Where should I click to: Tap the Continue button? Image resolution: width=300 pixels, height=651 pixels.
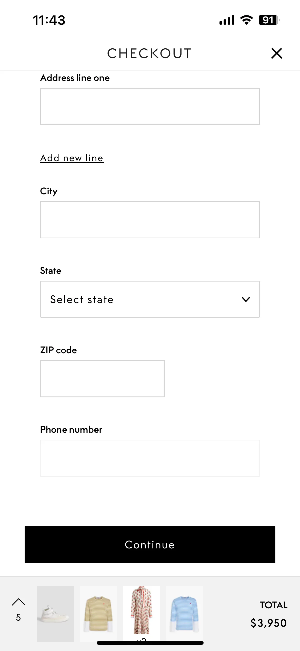click(150, 545)
